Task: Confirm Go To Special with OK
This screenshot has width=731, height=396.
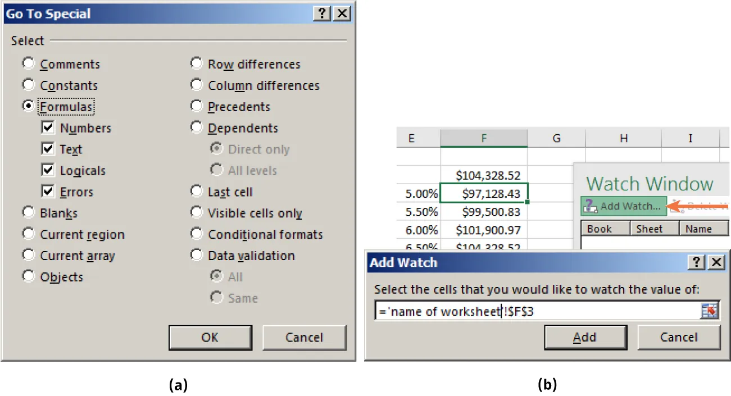Action: (210, 338)
